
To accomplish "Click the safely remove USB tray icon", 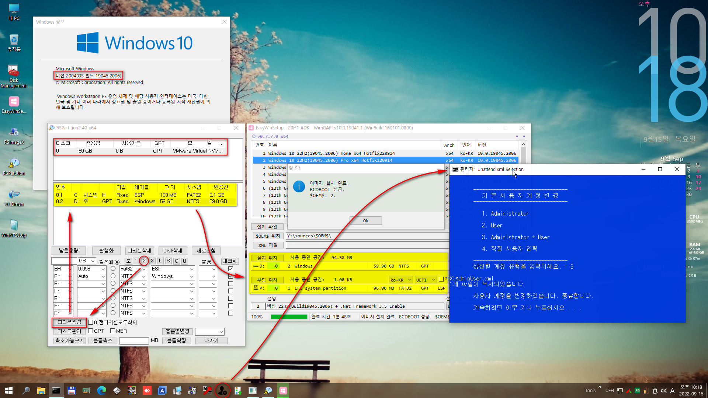I will click(x=655, y=391).
